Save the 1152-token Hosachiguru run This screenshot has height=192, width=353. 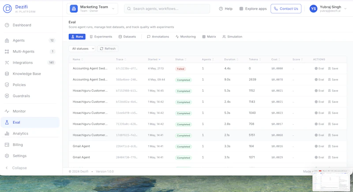point(333,91)
